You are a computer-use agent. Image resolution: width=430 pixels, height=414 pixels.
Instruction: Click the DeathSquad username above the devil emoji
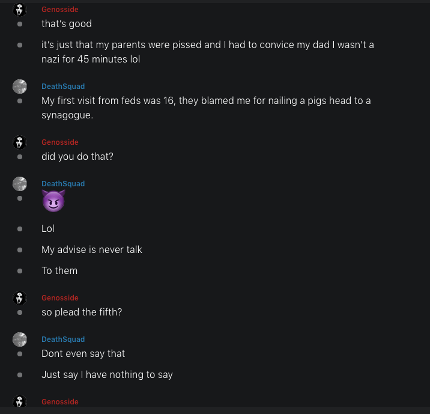(x=63, y=184)
